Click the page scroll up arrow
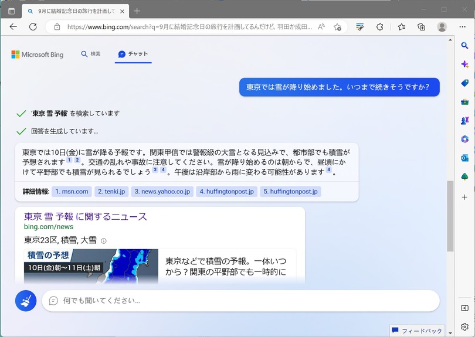Image resolution: width=475 pixels, height=337 pixels. tap(450, 40)
